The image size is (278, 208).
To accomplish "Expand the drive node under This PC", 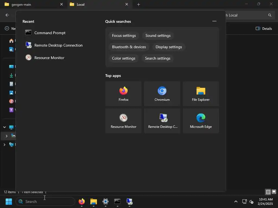I will [x=7, y=136].
